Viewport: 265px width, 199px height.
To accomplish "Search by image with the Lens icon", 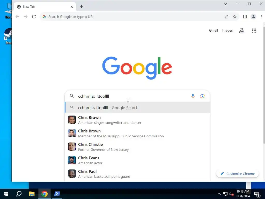I will pyautogui.click(x=202, y=96).
